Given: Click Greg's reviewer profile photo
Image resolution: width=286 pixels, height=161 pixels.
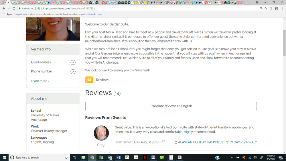Looking at the screenshot, I should tap(101, 133).
